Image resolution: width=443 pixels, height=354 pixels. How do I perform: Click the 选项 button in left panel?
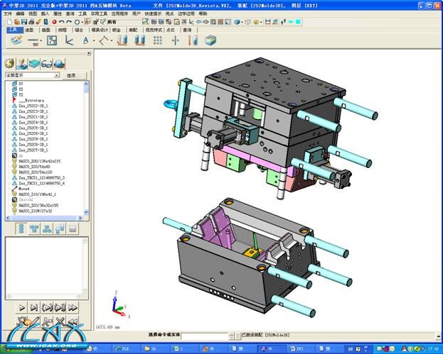click(x=71, y=74)
